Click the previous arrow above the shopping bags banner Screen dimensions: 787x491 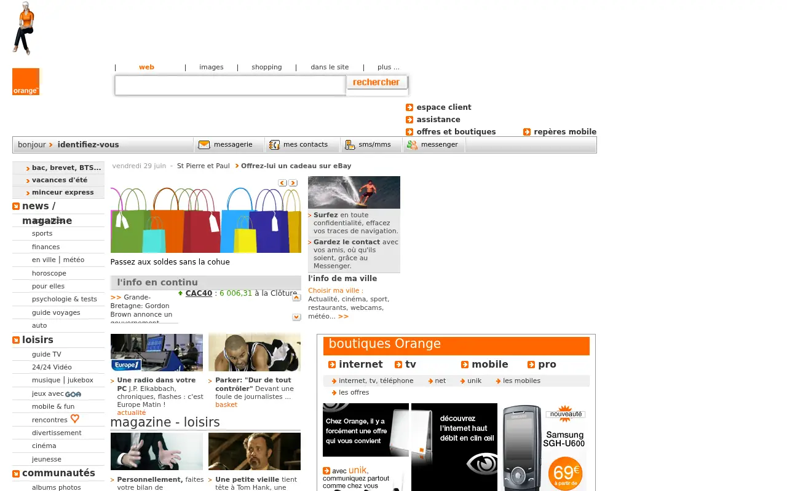pyautogui.click(x=282, y=183)
